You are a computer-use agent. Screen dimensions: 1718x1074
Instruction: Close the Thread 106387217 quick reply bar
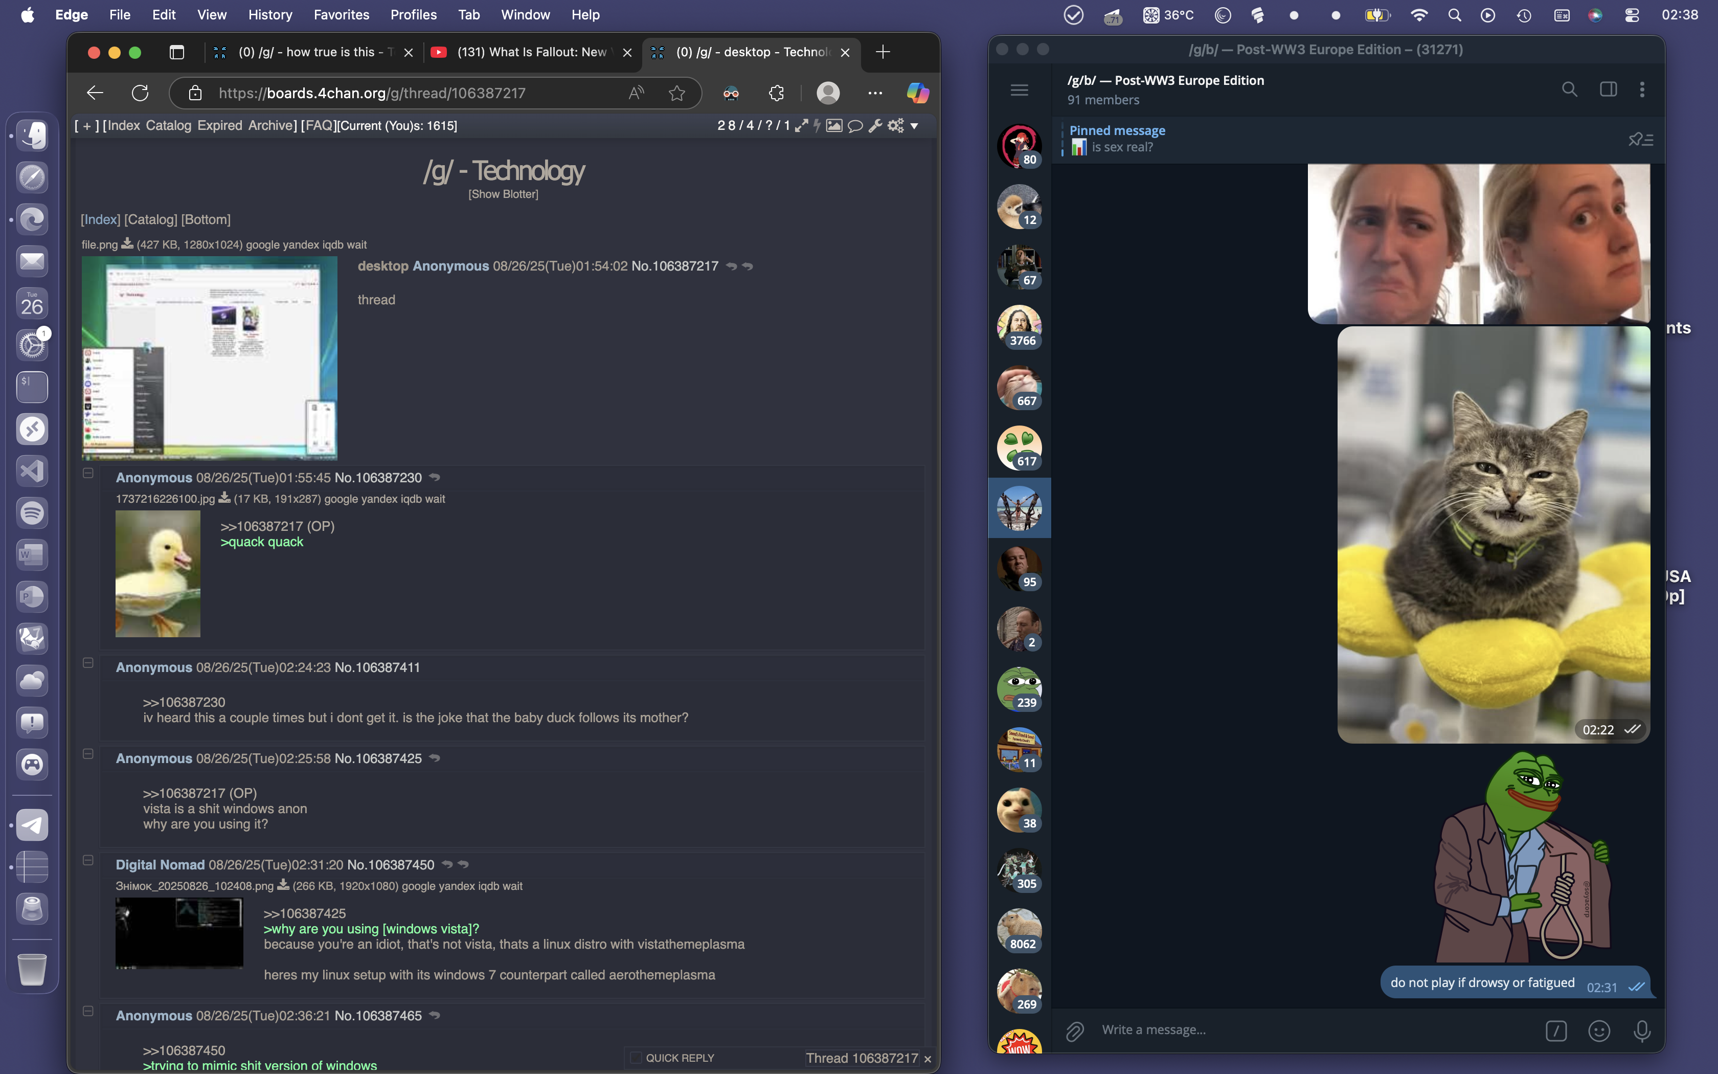point(927,1058)
